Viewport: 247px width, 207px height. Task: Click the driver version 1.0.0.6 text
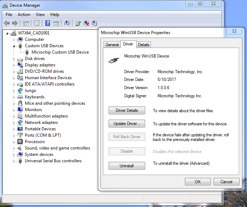click(163, 88)
